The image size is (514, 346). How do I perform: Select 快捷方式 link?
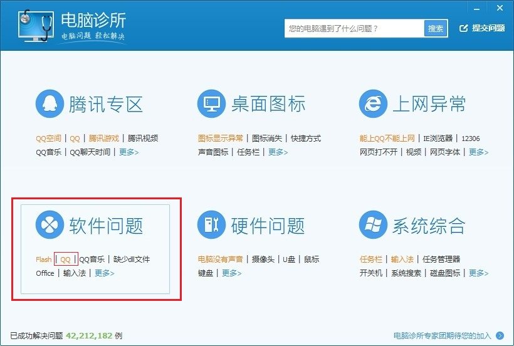(x=306, y=139)
